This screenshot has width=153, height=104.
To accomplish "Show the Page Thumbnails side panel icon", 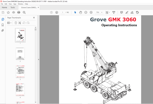I will 3,19.
